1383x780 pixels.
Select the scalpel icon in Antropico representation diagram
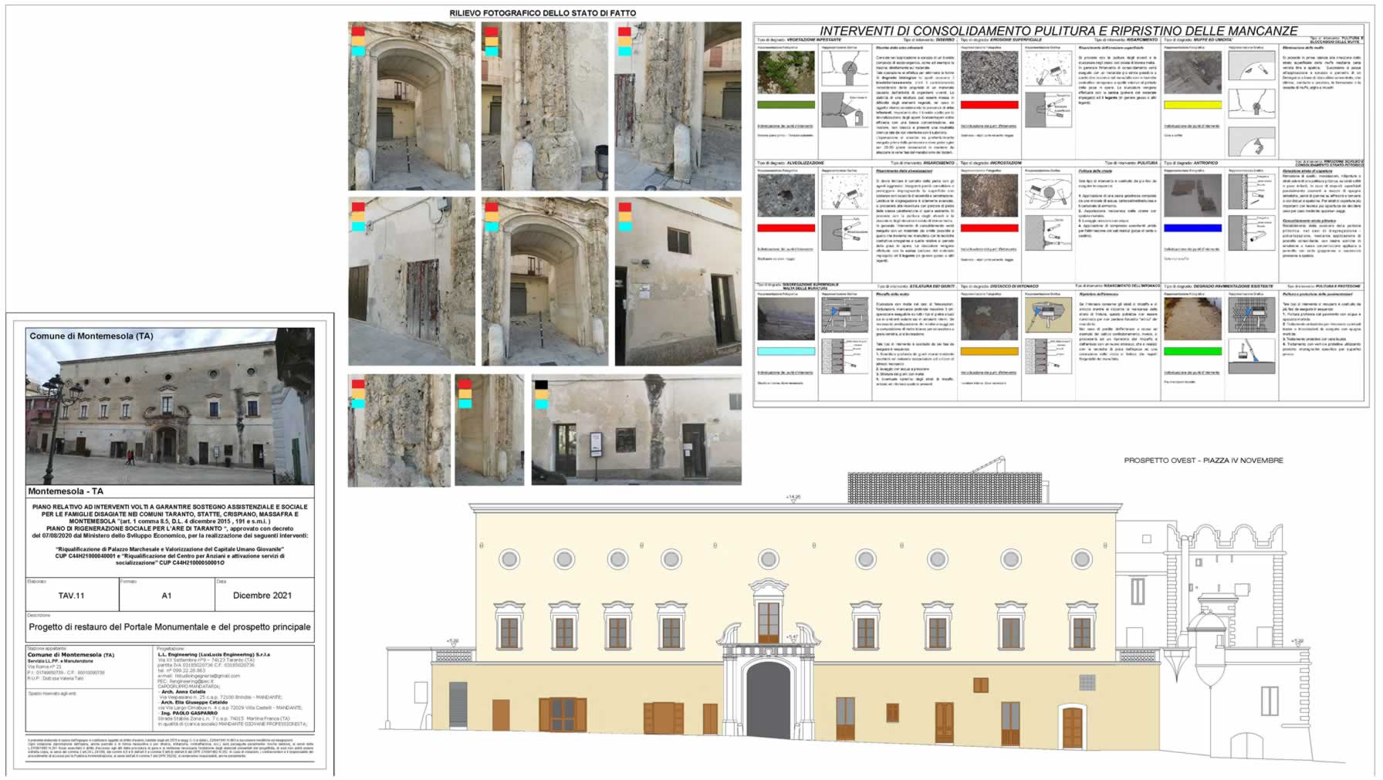[x=1255, y=201]
